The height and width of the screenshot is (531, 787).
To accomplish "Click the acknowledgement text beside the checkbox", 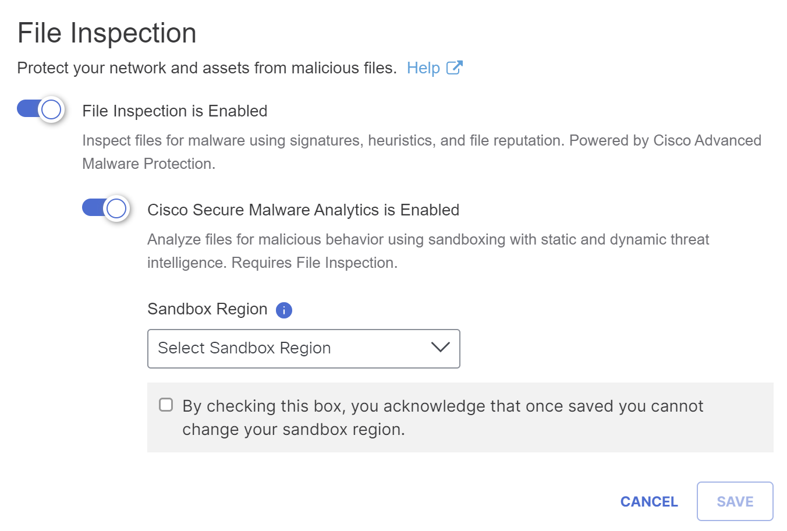I will pos(442,417).
